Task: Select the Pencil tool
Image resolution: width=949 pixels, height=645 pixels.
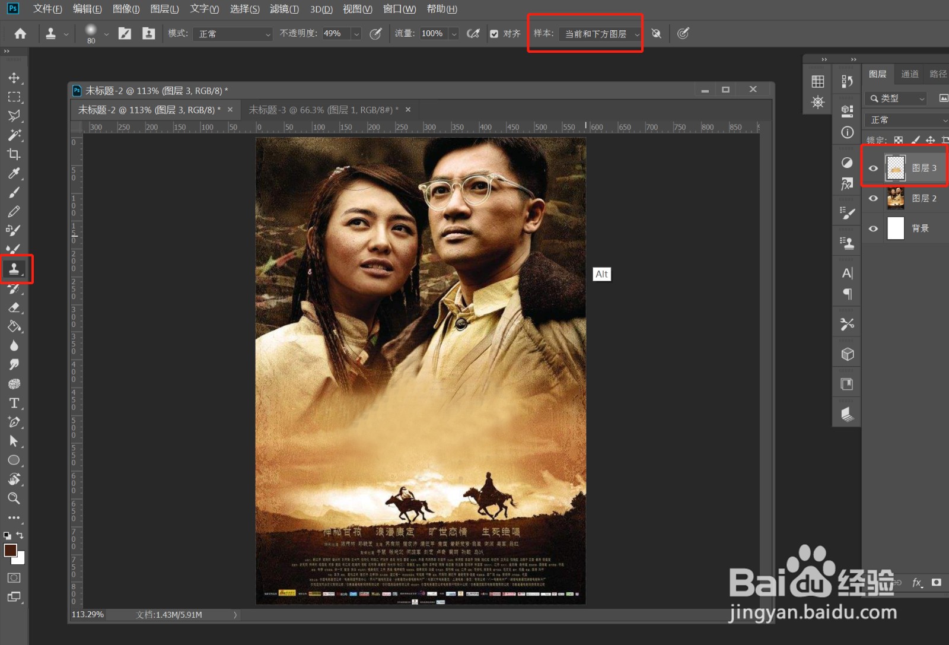Action: coord(14,211)
